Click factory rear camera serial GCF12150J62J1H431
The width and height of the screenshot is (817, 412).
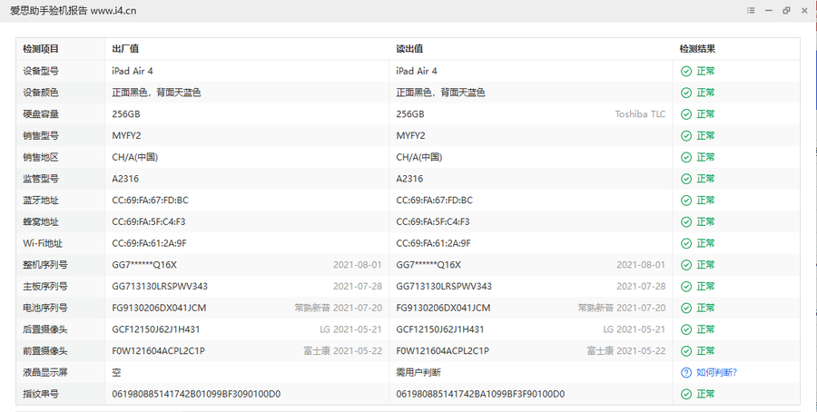point(156,329)
